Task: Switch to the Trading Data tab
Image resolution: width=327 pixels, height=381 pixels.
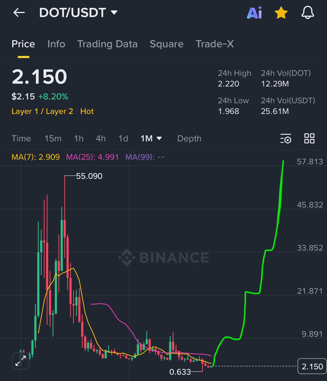Action: [x=107, y=44]
